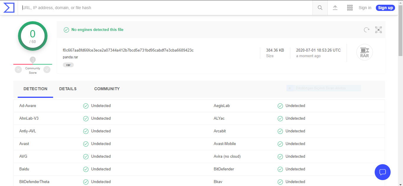
Task: Click the magnifier search icon
Action: 320,8
